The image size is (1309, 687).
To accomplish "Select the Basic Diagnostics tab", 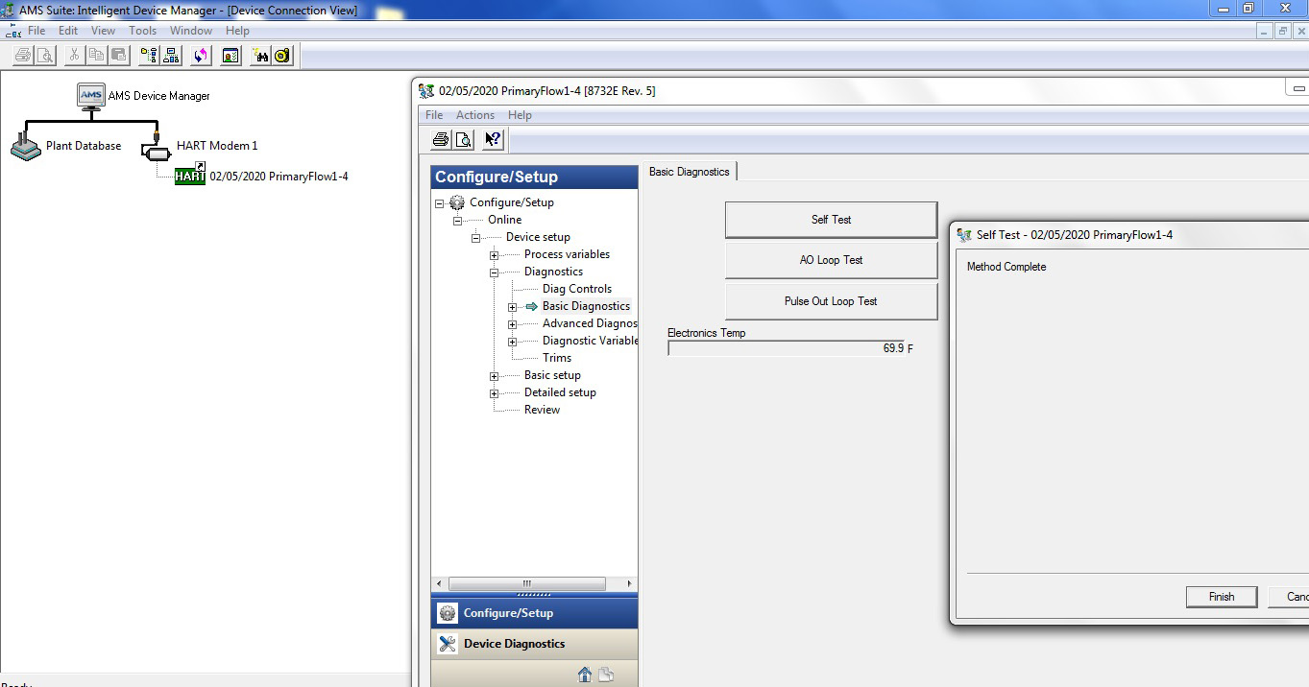I will click(x=690, y=172).
